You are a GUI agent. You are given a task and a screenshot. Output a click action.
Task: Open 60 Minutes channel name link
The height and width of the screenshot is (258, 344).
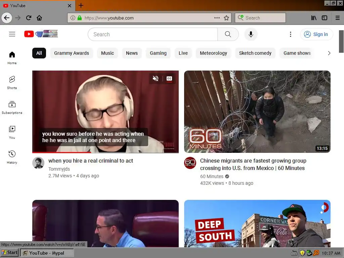(212, 176)
